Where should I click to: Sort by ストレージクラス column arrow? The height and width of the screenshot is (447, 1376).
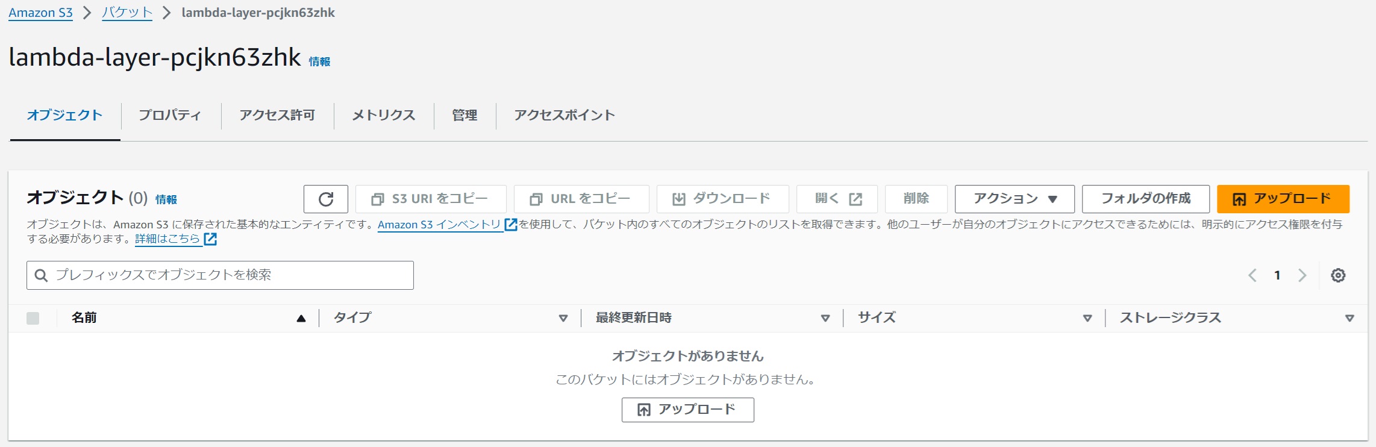pos(1349,319)
